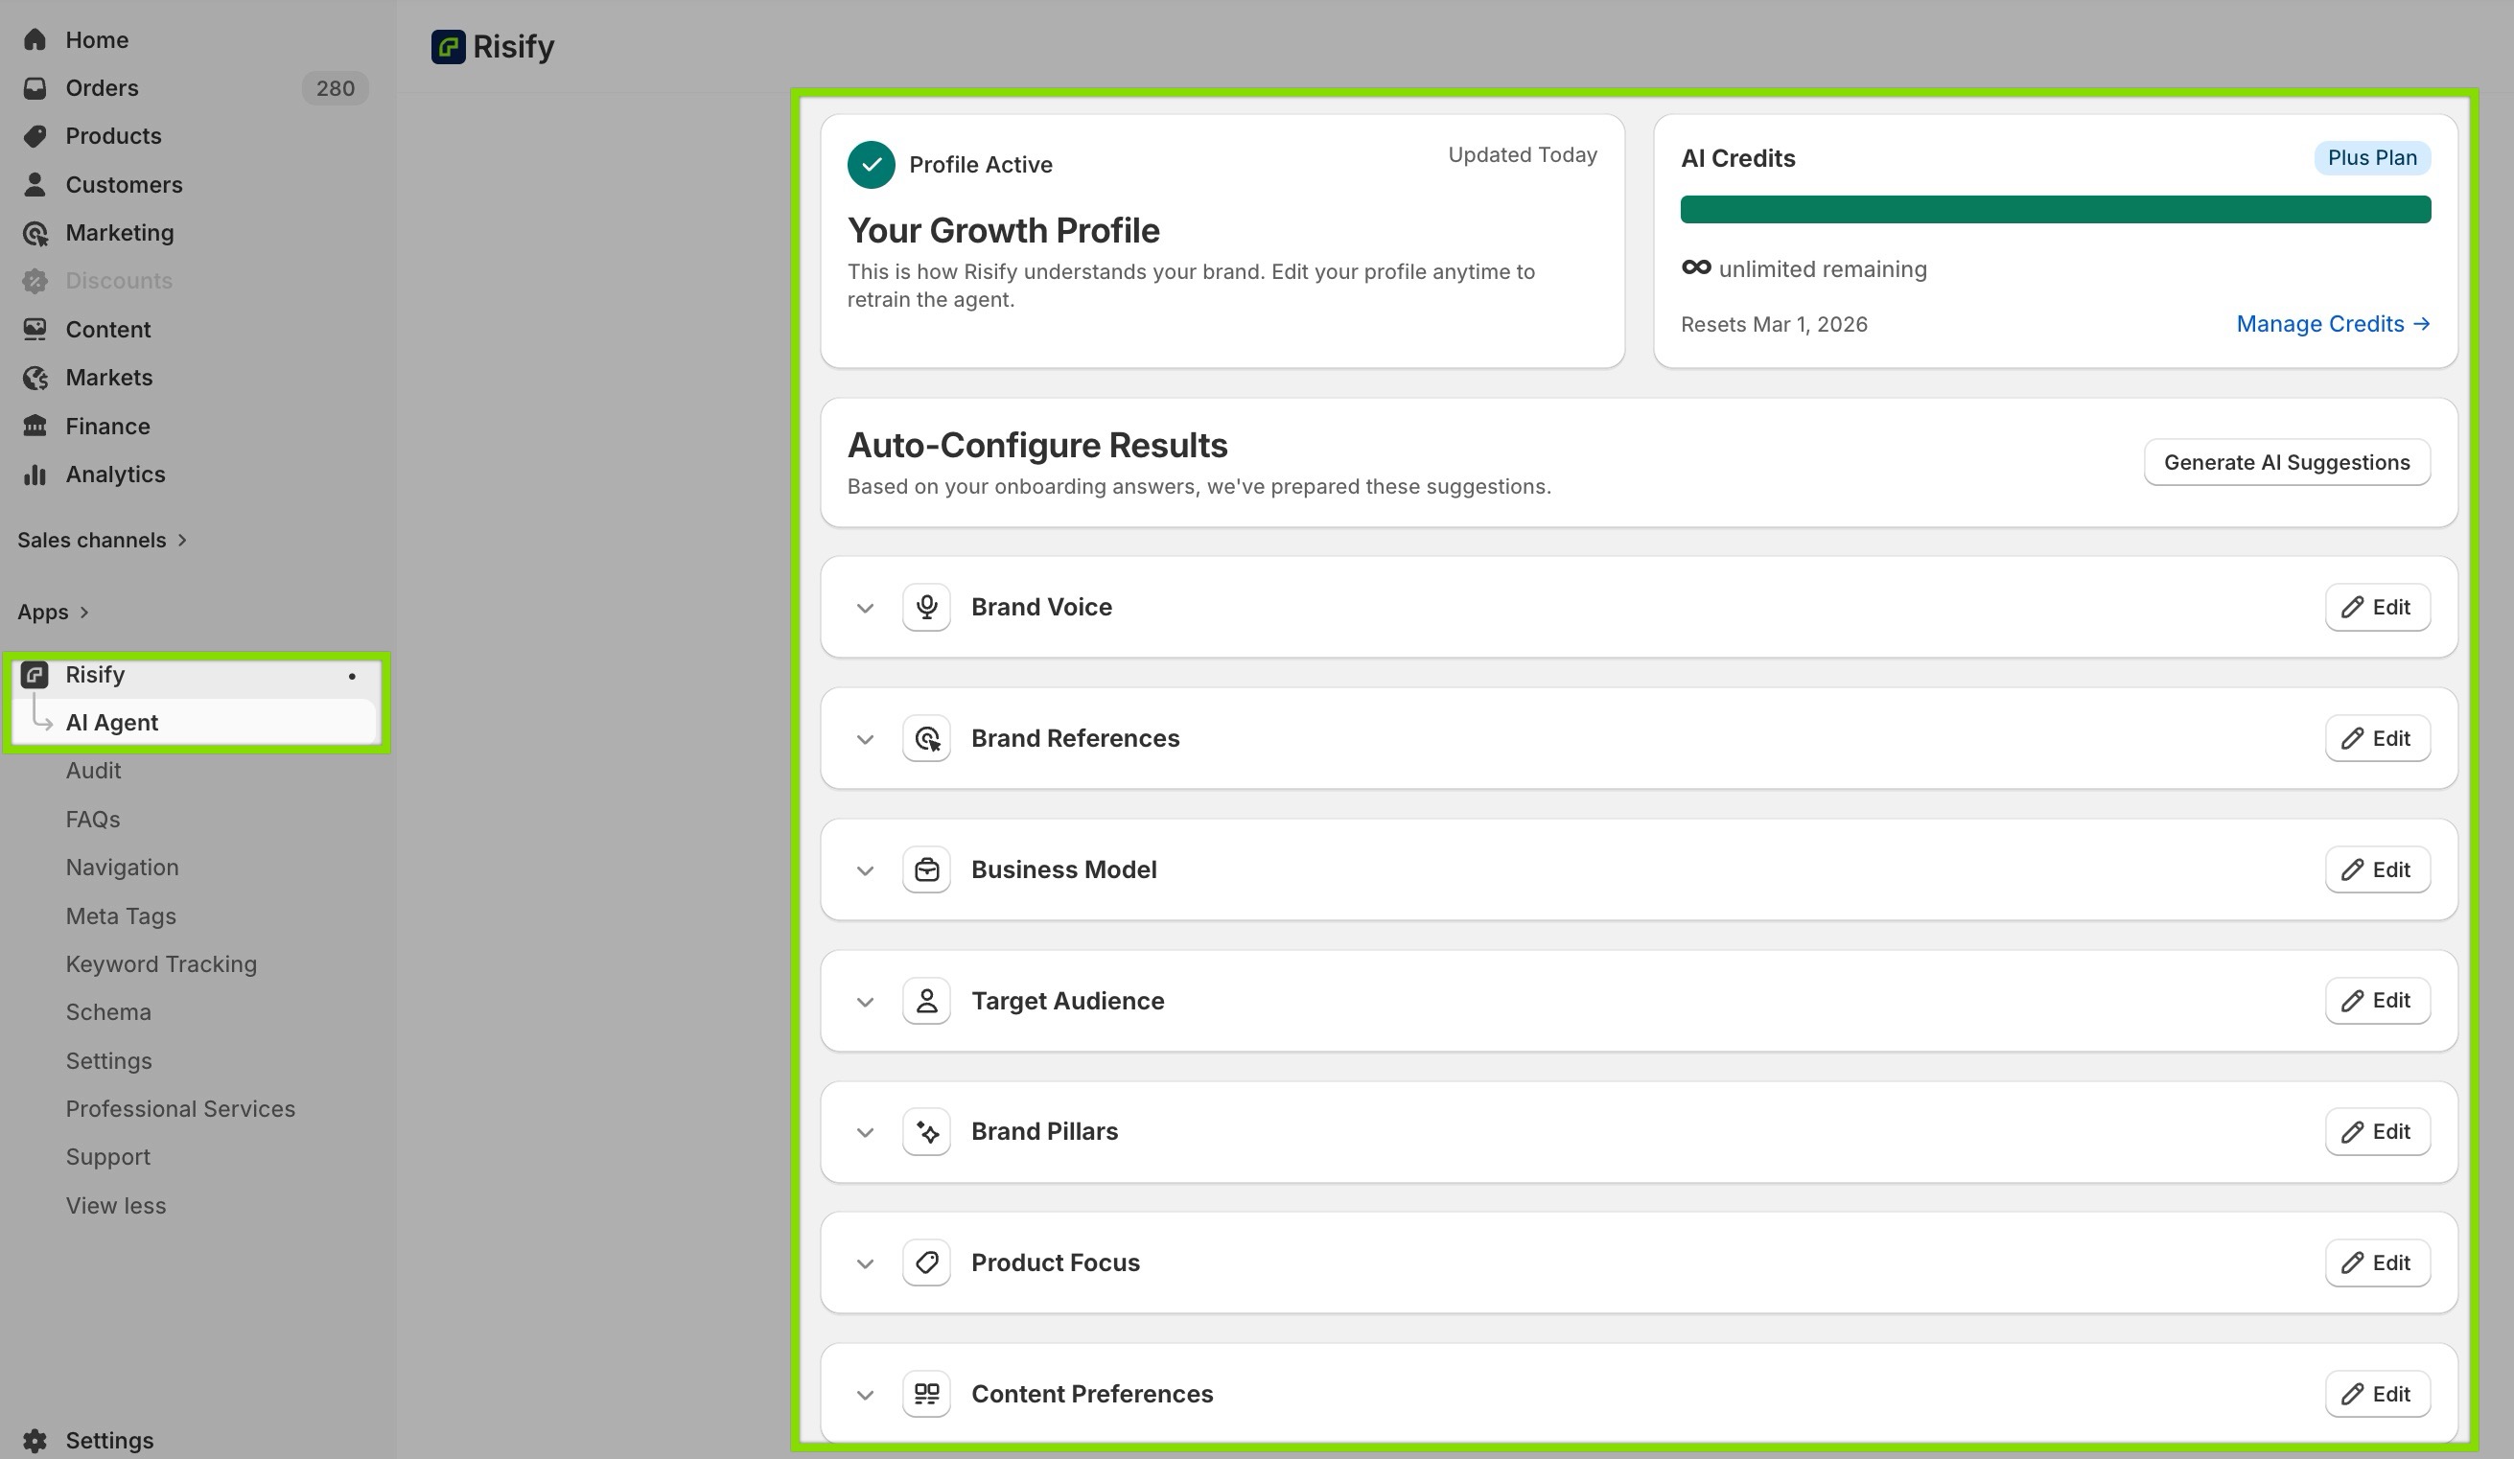Click the Analytics bar chart icon
Screen dimensions: 2514x1459
(35, 475)
